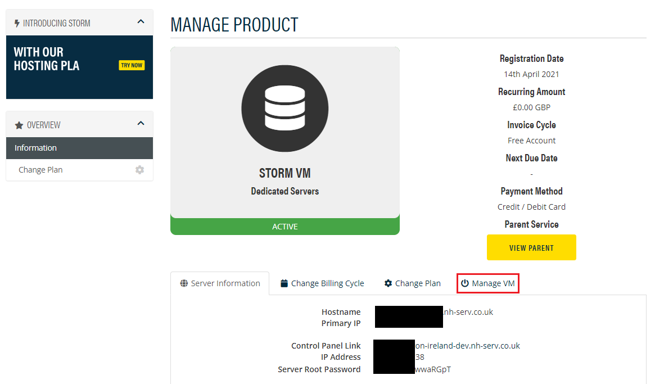
Task: Click the Primary IP field label
Action: point(341,323)
